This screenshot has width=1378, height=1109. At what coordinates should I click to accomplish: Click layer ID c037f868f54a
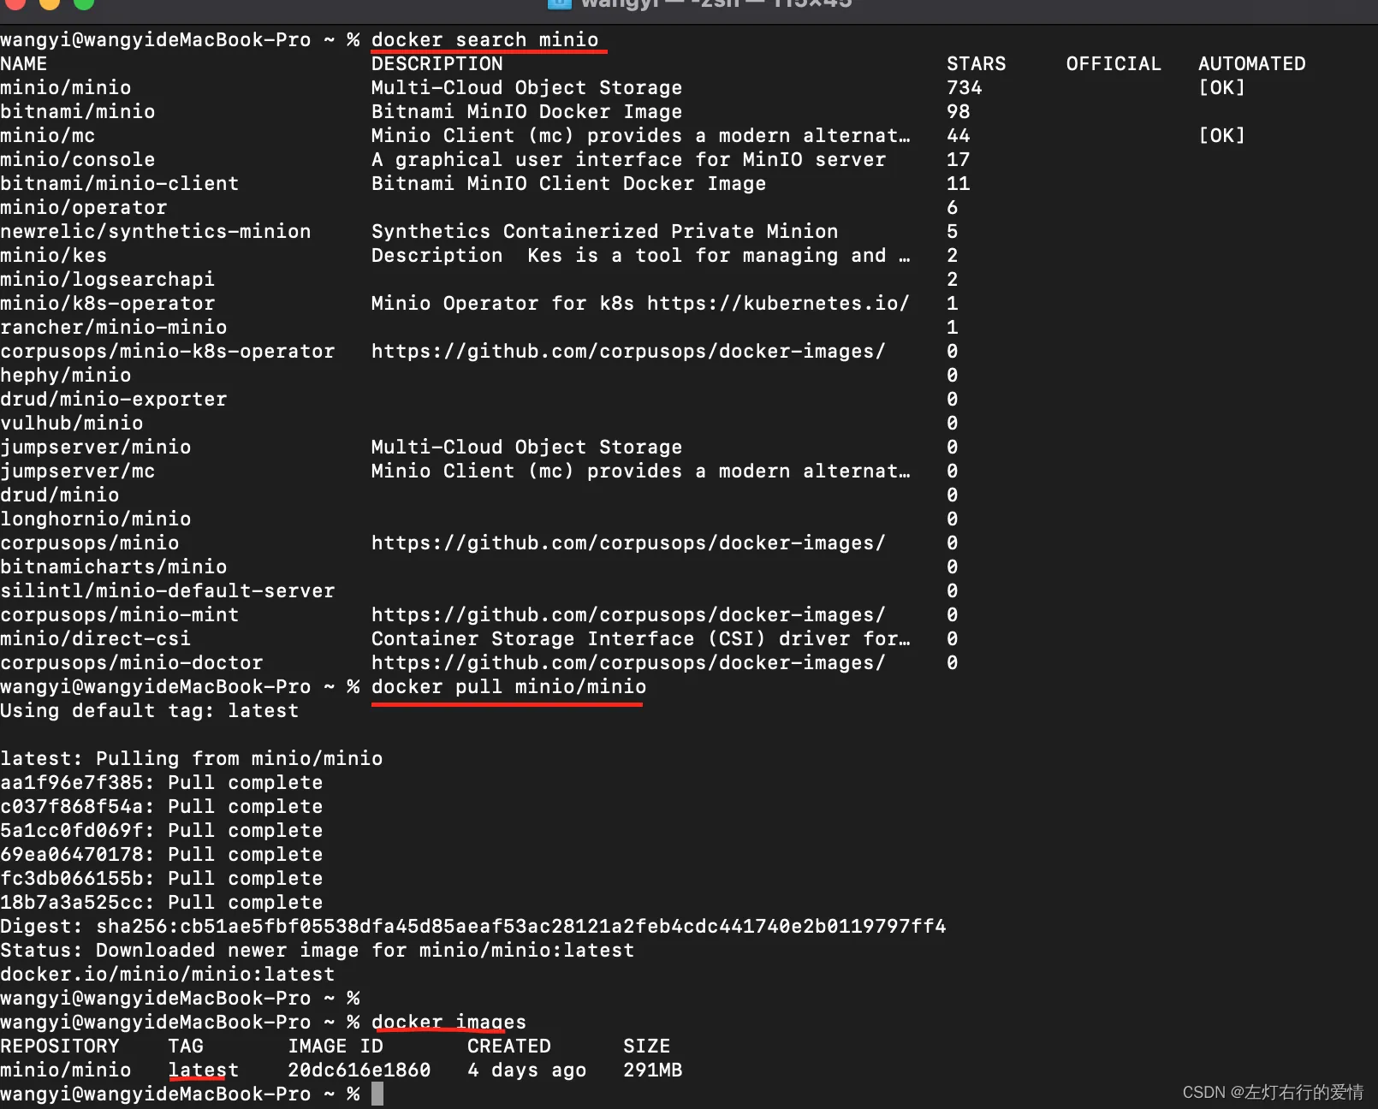pos(72,806)
